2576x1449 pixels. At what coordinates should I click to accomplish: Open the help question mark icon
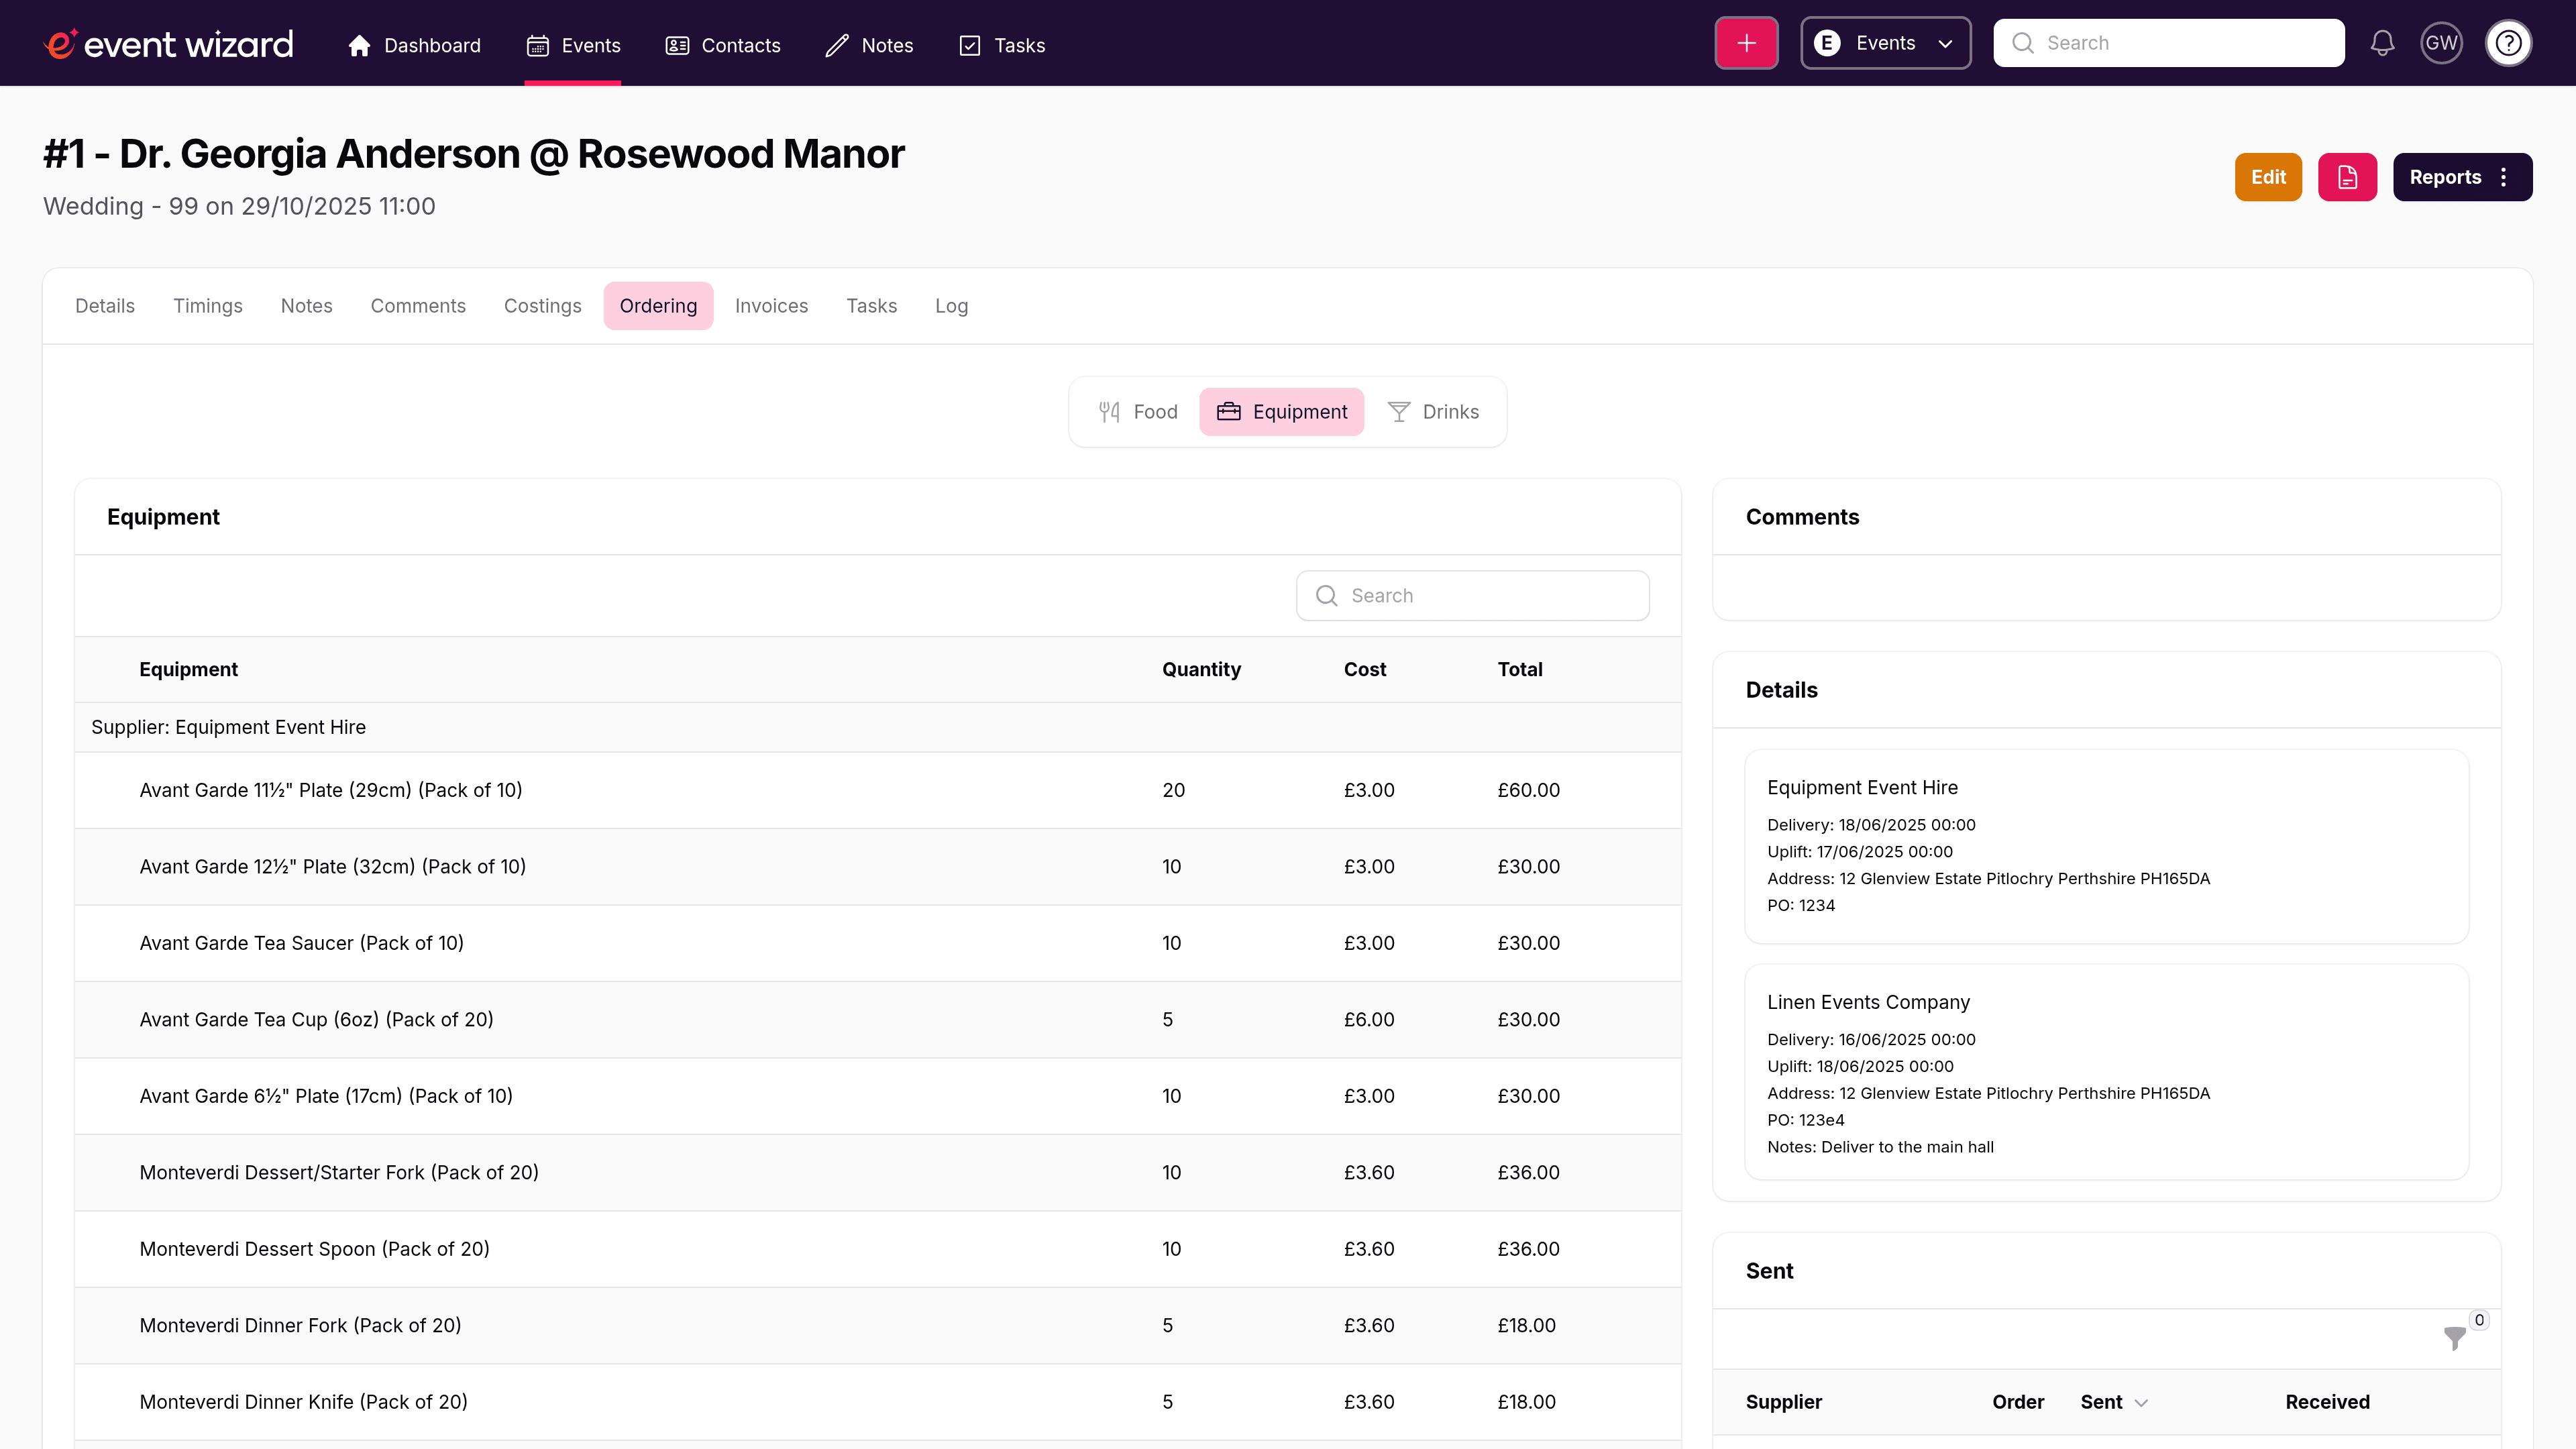(2509, 42)
